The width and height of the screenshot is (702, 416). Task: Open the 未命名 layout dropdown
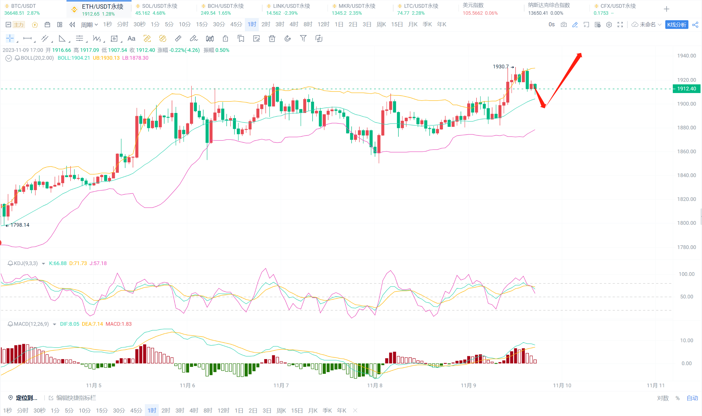[x=647, y=25]
